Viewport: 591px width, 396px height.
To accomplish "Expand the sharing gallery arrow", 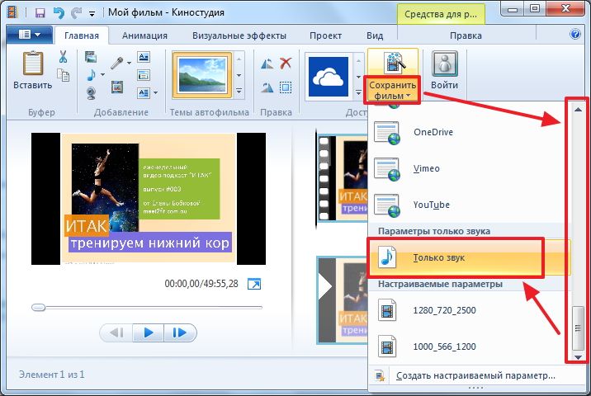I will tap(358, 92).
